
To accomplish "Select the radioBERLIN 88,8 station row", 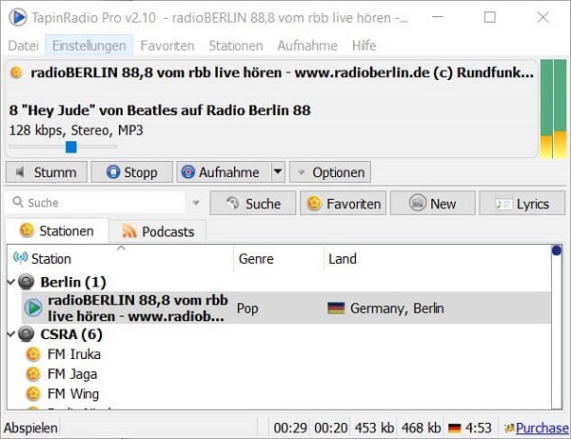I will [x=285, y=308].
